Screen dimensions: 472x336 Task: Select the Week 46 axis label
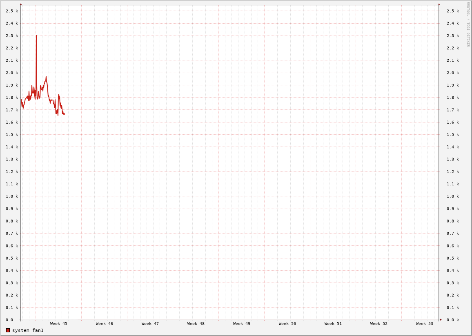(105, 324)
